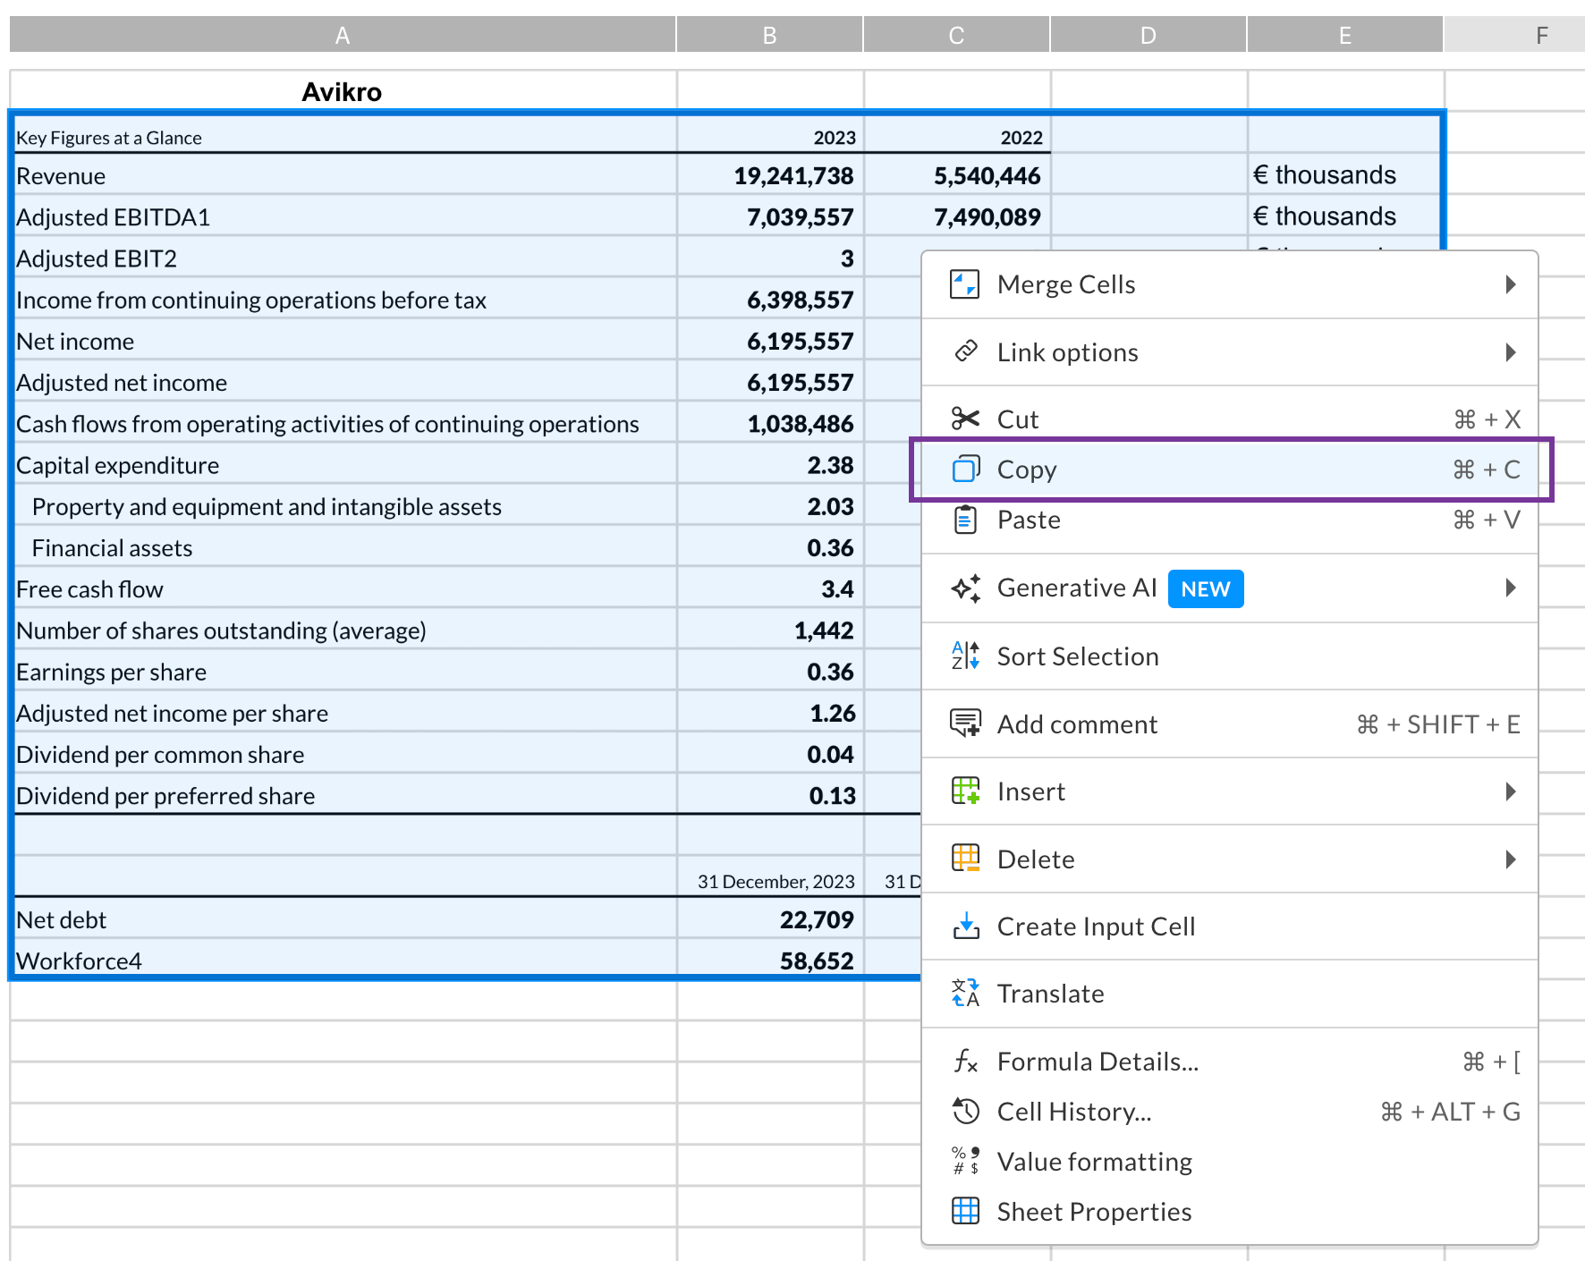This screenshot has width=1585, height=1261.
Task: Click the Revenue 2022 value 5,540,446
Action: click(x=957, y=175)
